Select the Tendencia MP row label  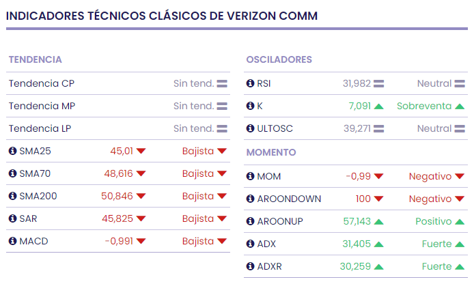pyautogui.click(x=42, y=106)
